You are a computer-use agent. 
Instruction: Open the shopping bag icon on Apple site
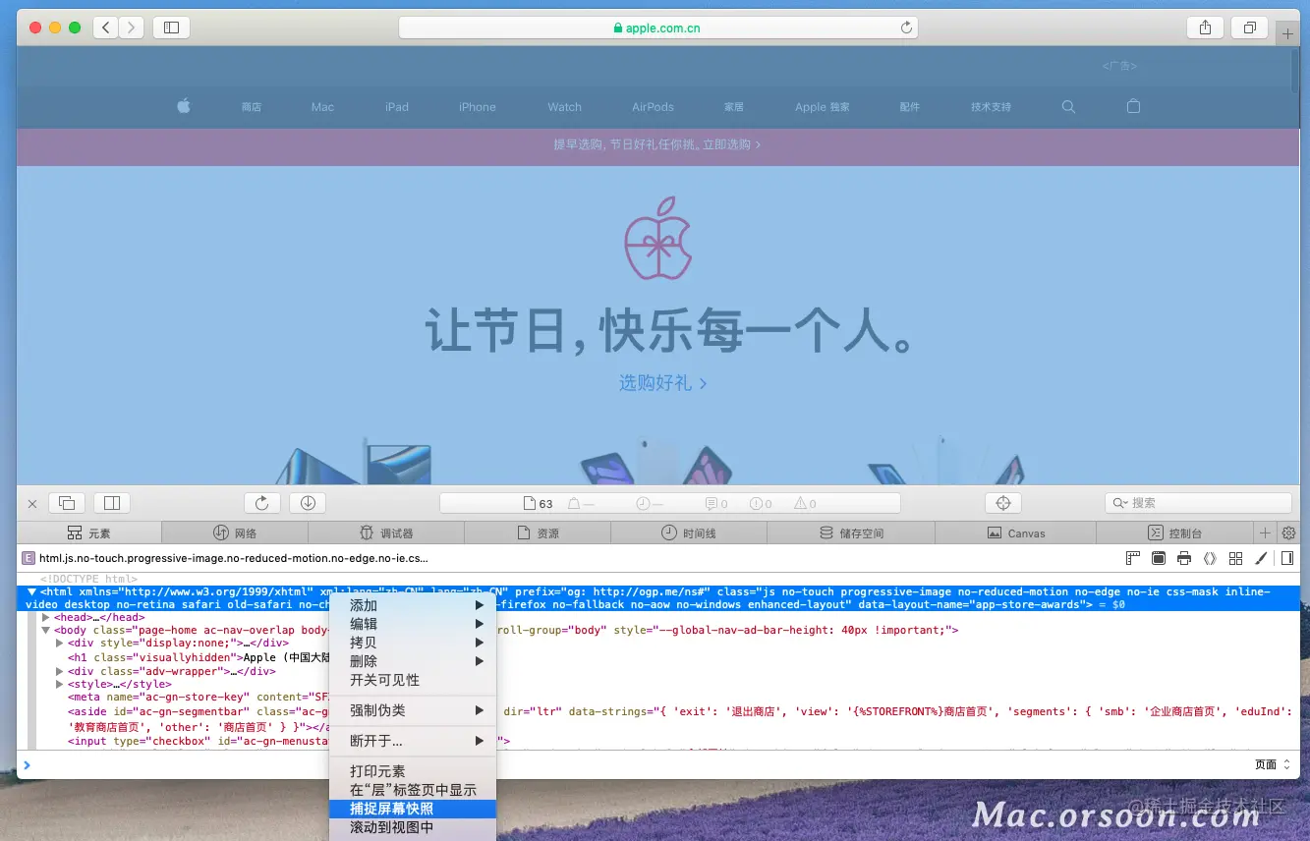click(1133, 106)
